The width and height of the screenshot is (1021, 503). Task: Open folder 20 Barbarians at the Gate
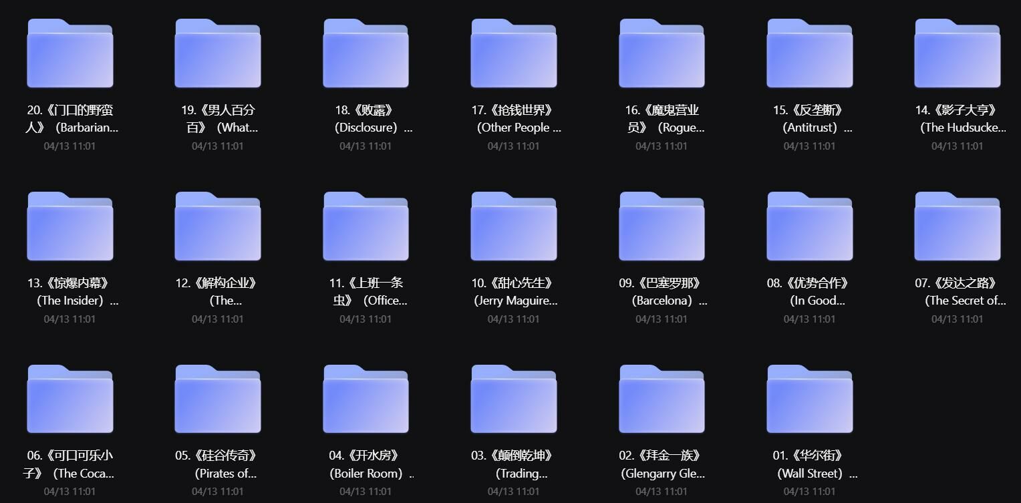(69, 54)
